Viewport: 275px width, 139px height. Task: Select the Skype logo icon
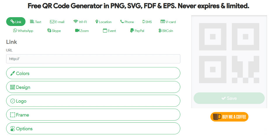pos(49,30)
